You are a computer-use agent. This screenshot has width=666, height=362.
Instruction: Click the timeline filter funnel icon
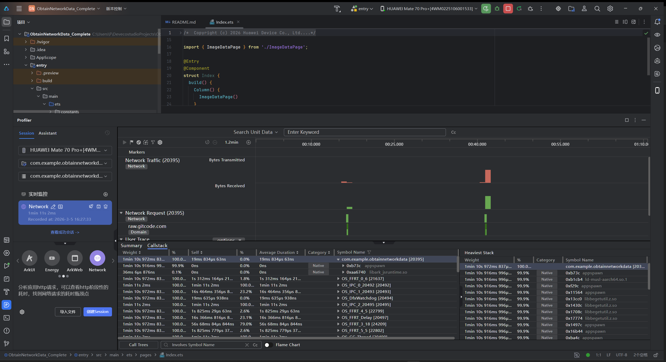pyautogui.click(x=153, y=142)
